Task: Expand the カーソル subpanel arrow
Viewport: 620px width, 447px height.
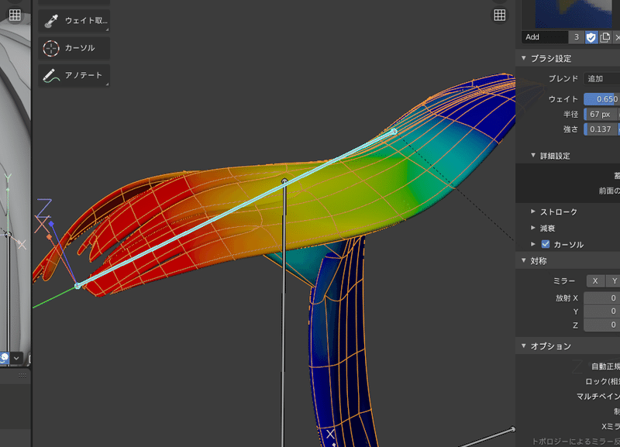Action: pyautogui.click(x=533, y=244)
